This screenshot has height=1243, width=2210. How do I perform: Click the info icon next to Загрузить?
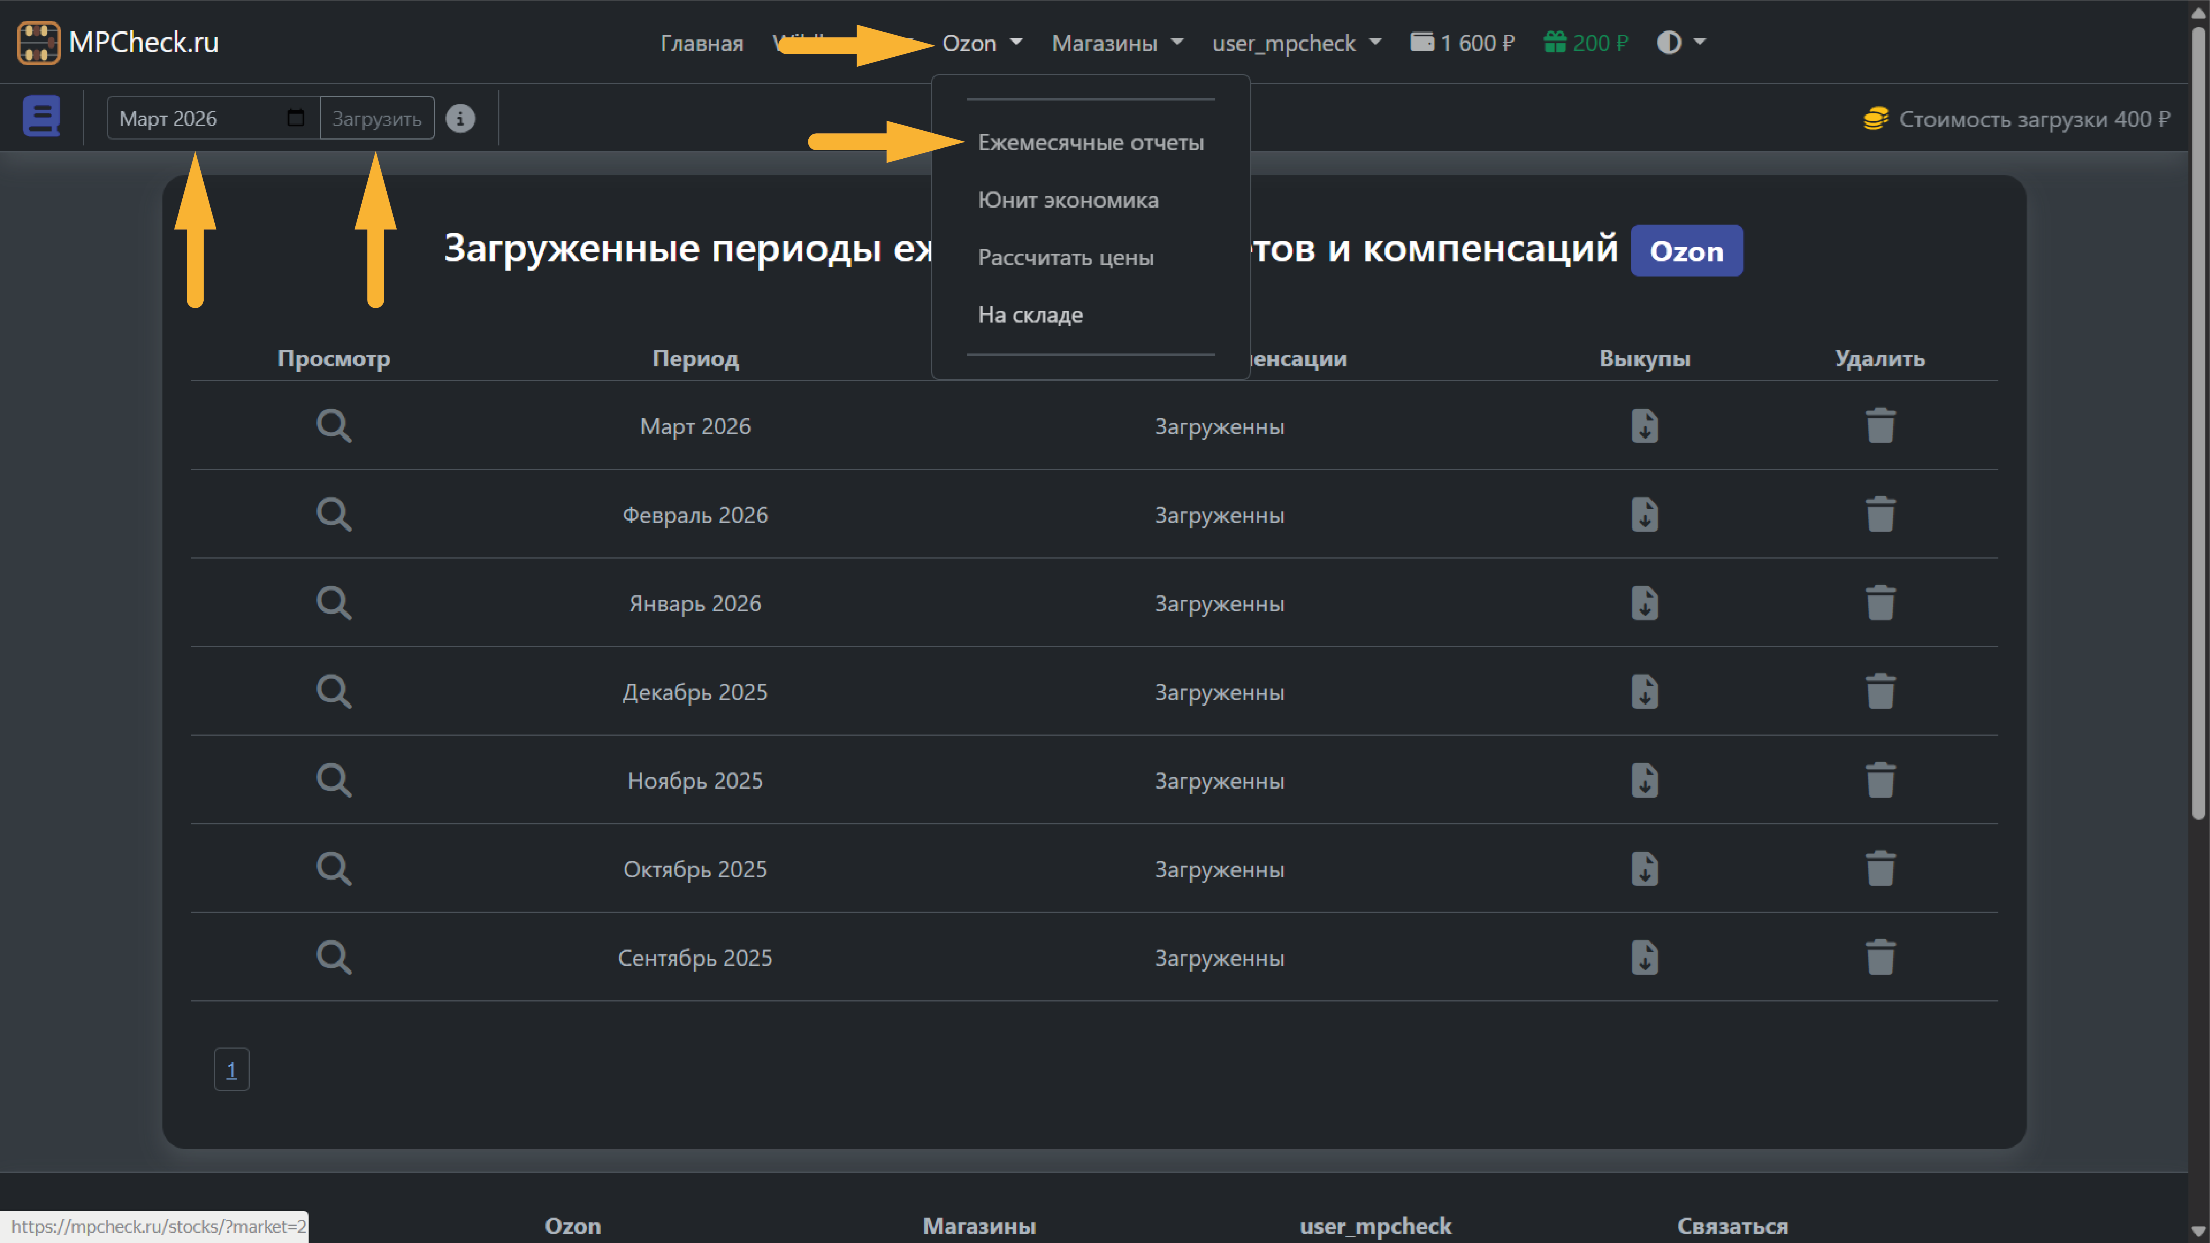(460, 119)
